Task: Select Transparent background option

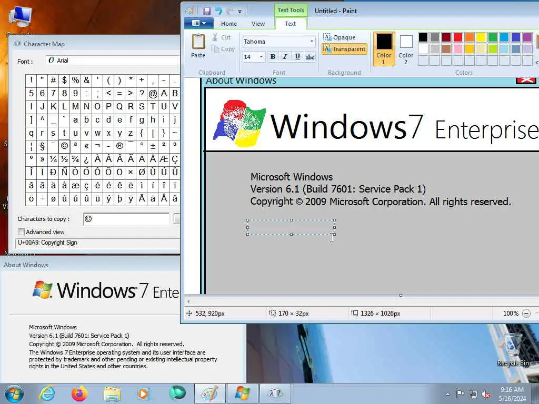Action: (344, 49)
